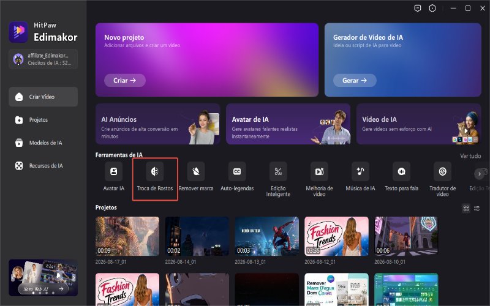This screenshot has height=306, width=490.
Task: Click the 2026-08-17_01 project name
Action: coord(111,262)
